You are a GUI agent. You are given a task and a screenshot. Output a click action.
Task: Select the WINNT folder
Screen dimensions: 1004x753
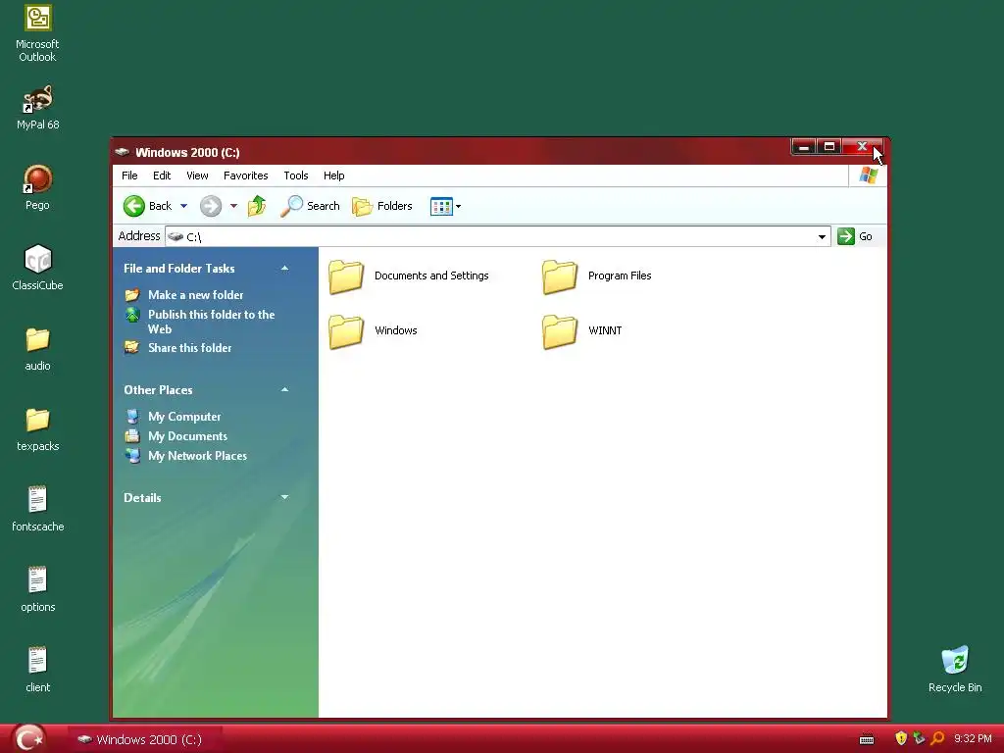(x=581, y=331)
